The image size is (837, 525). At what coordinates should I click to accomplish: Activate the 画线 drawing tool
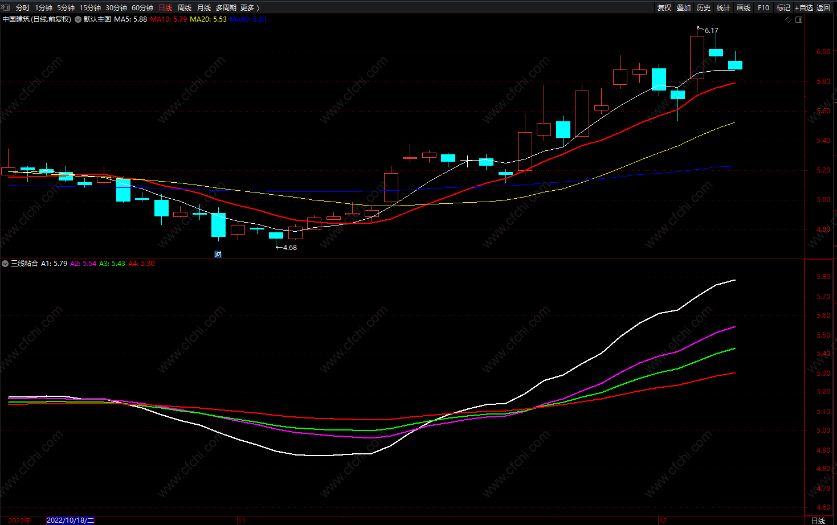pyautogui.click(x=744, y=7)
